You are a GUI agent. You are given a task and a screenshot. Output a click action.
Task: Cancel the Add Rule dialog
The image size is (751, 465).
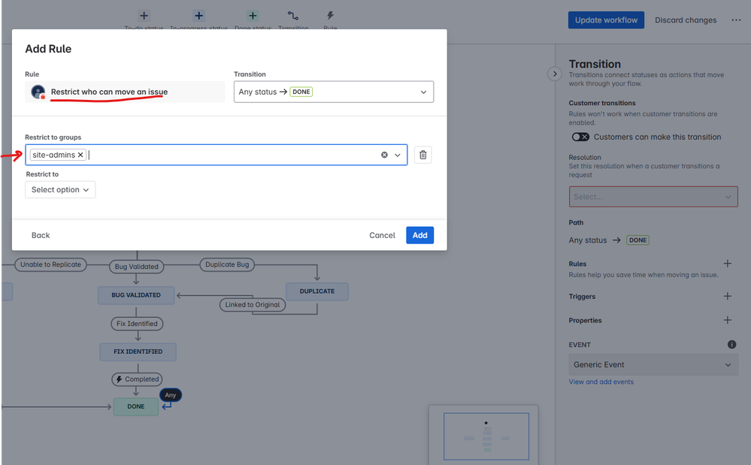click(x=382, y=235)
